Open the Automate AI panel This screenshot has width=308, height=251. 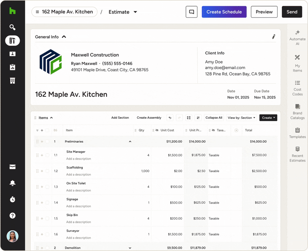coord(297,38)
